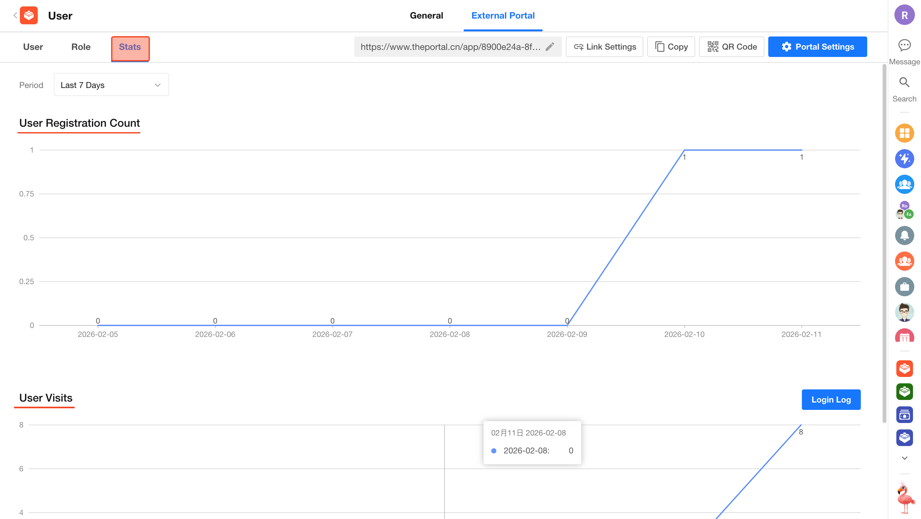Switch to the General tab
This screenshot has height=519, width=921.
pos(426,15)
